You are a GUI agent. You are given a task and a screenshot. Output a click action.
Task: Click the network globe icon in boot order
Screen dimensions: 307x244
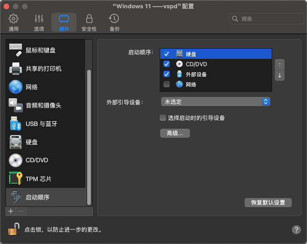point(179,84)
